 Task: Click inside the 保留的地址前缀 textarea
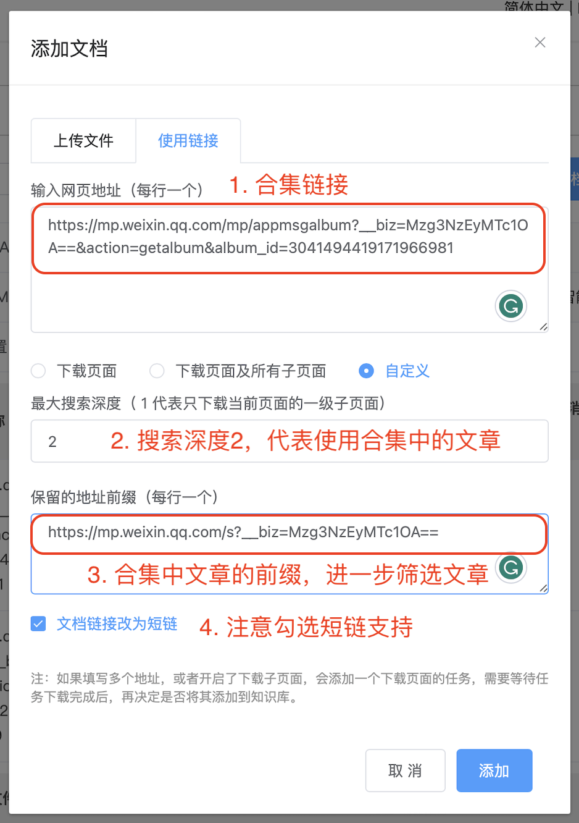(x=289, y=554)
